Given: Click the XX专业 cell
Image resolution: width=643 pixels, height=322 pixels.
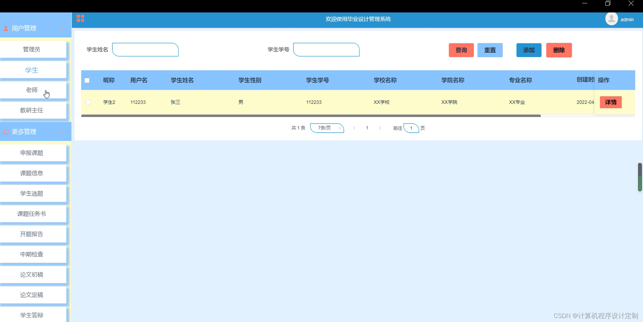Looking at the screenshot, I should (x=517, y=102).
